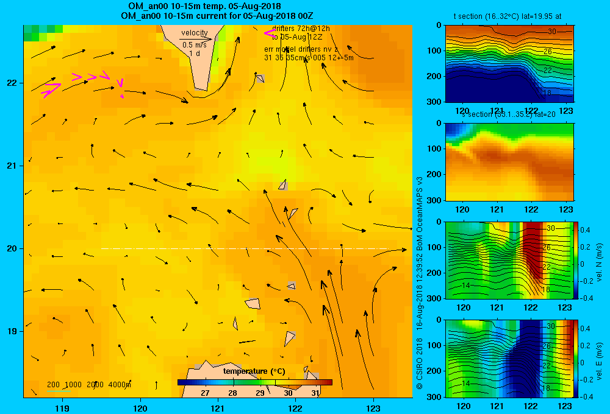The height and width of the screenshot is (414, 610).
Task: Click the latitude label '19' on main map
Action: [12, 331]
